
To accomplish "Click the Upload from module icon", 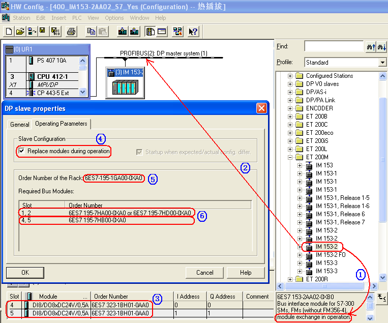I will 134,32.
